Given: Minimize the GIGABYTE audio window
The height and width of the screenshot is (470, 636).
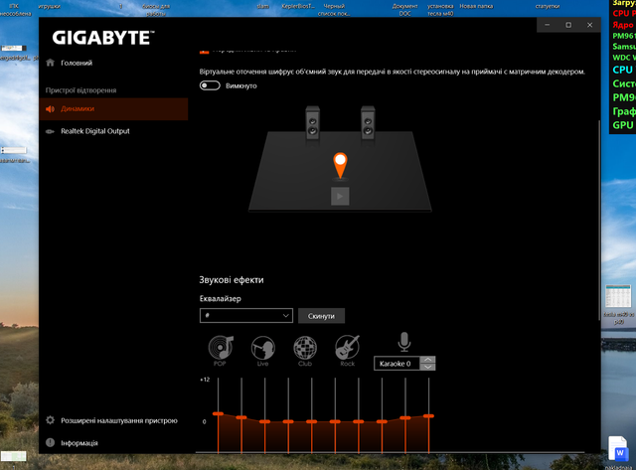Looking at the screenshot, I should click(x=548, y=25).
